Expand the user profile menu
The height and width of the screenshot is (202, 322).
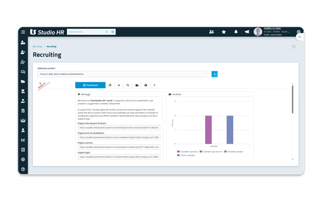coord(272,32)
